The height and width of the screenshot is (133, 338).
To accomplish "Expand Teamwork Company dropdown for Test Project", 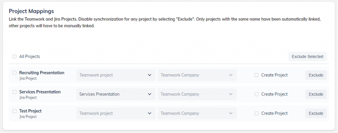I will pyautogui.click(x=197, y=114).
